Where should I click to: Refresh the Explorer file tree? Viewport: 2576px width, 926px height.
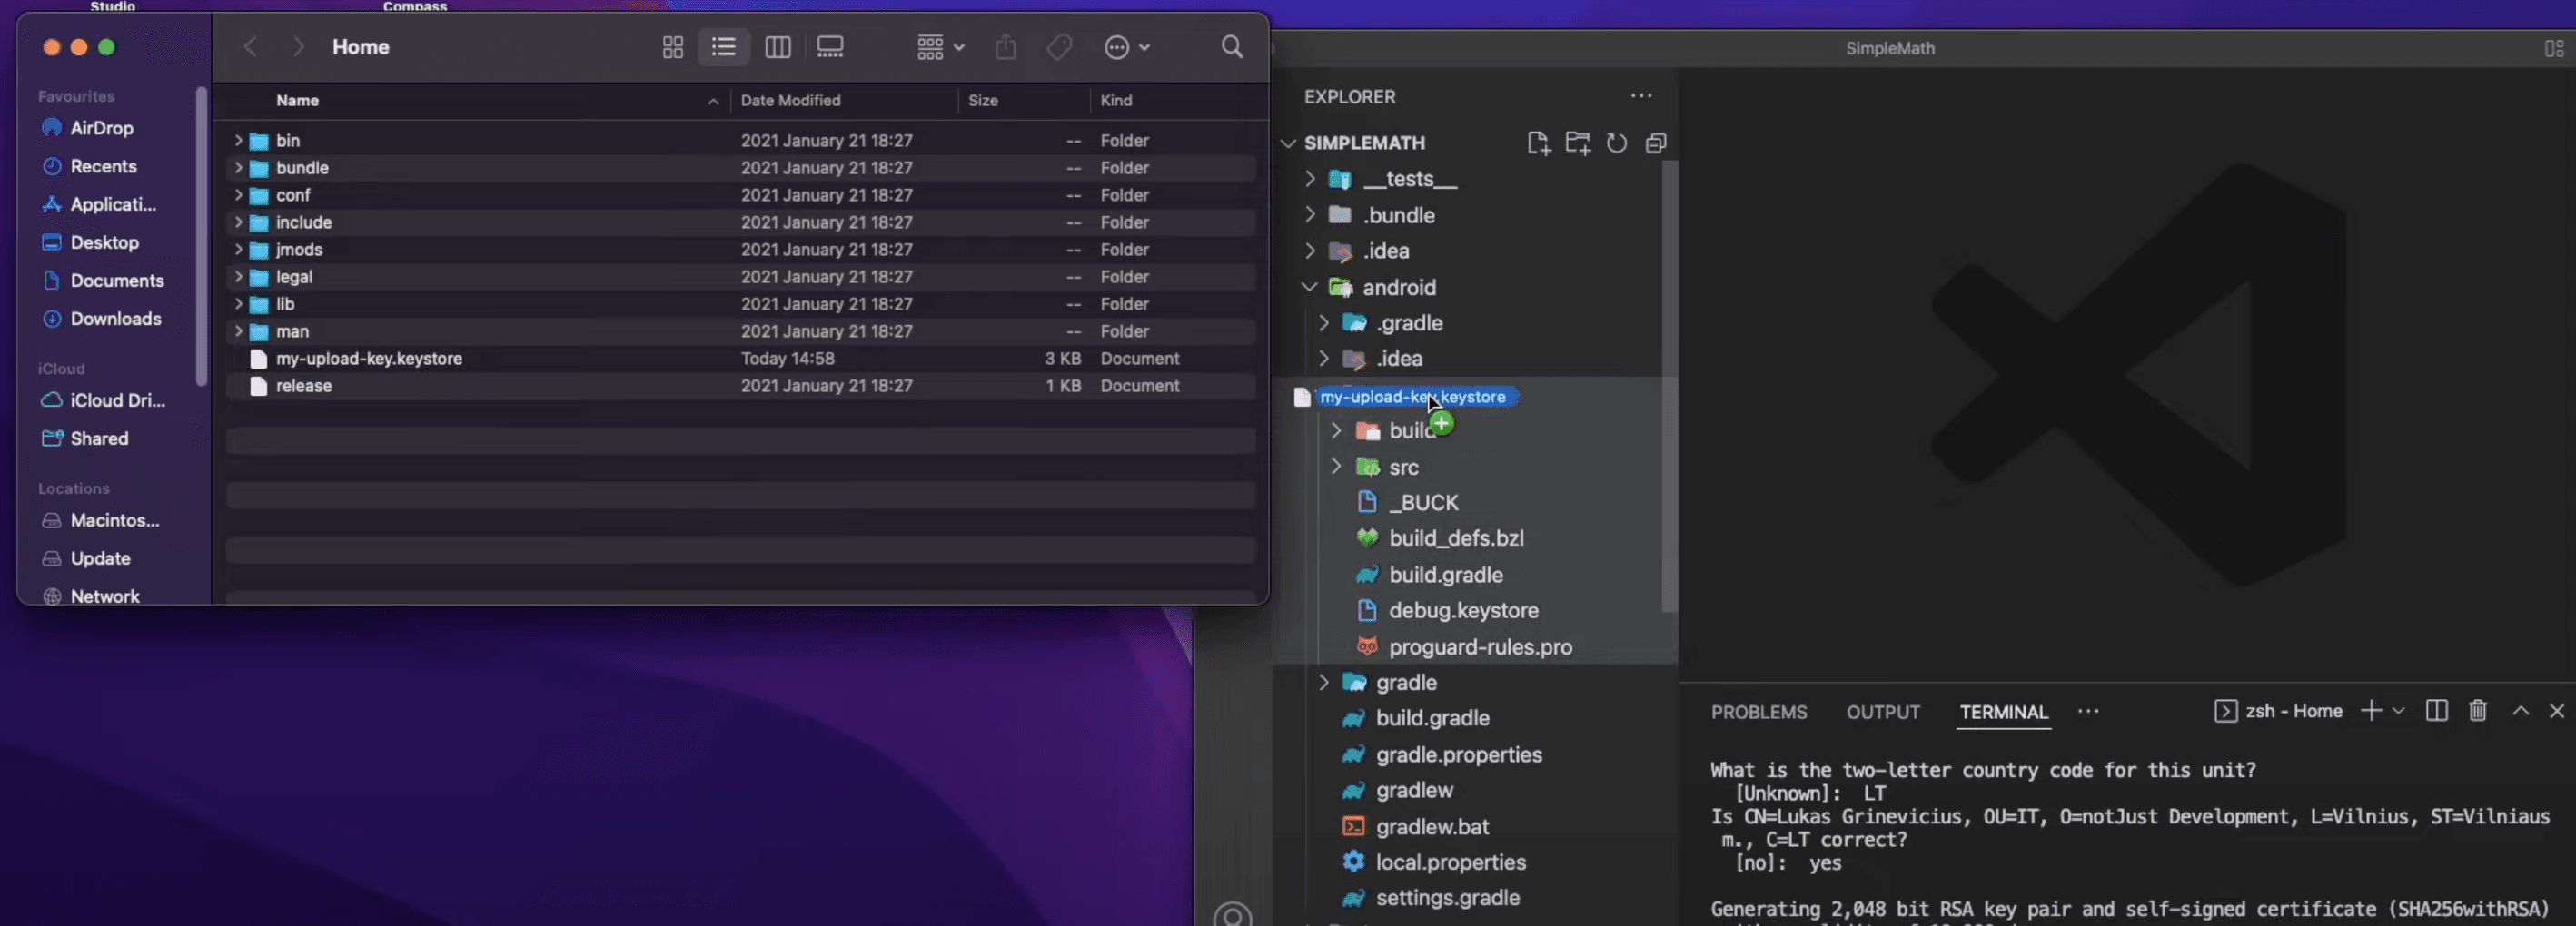[x=1616, y=143]
